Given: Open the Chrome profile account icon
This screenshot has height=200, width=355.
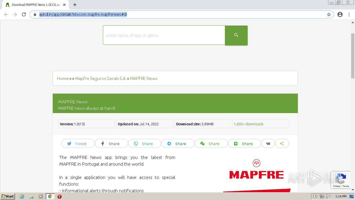Looking at the screenshot, I should click(340, 14).
